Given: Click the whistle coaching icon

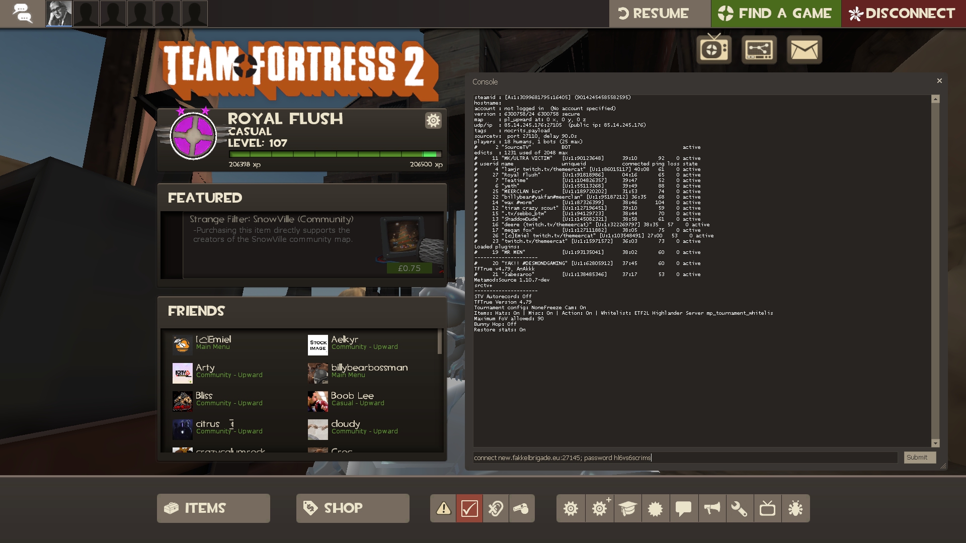Looking at the screenshot, I should tap(521, 508).
